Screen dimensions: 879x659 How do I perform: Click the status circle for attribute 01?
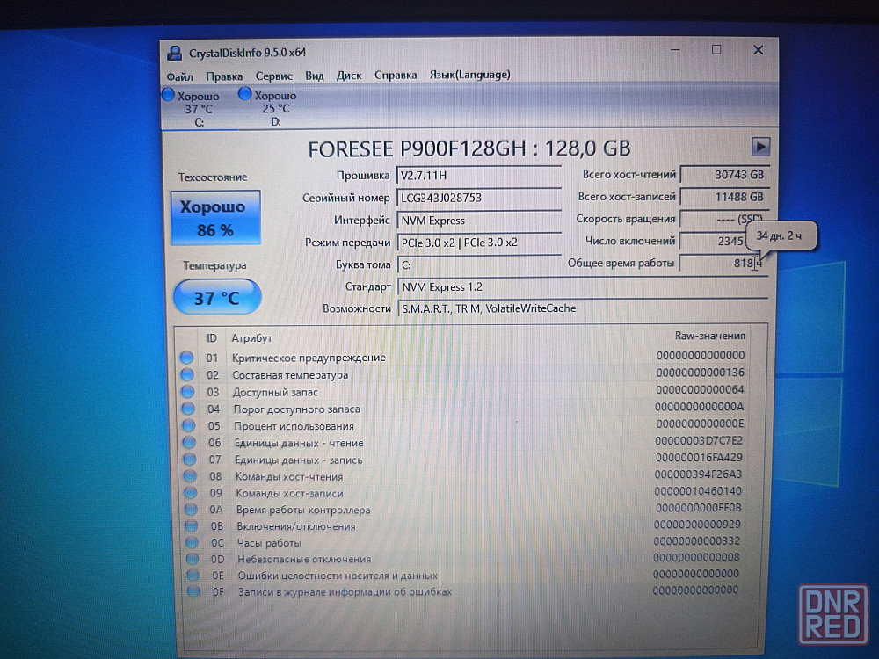pyautogui.click(x=186, y=358)
